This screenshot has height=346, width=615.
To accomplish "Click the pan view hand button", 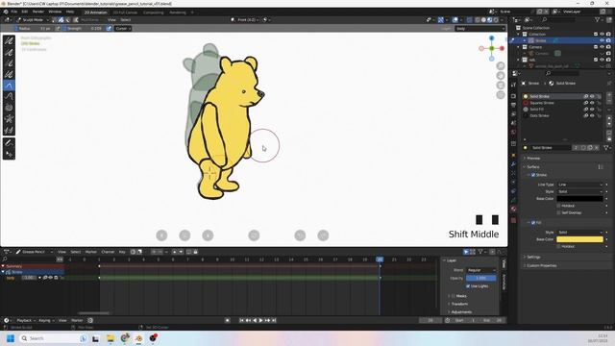I will click(501, 76).
